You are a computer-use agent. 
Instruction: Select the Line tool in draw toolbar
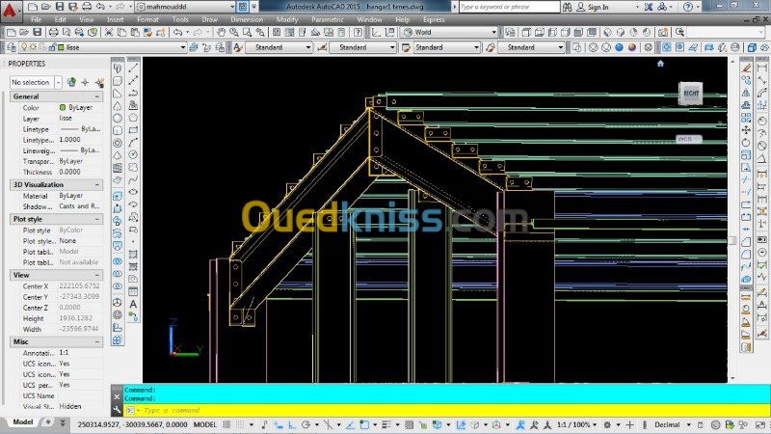[133, 68]
